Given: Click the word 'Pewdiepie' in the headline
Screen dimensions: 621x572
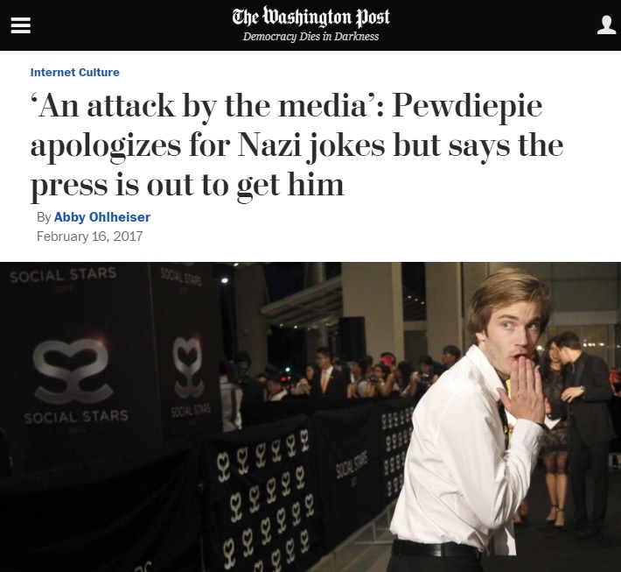Looking at the screenshot, I should (x=467, y=106).
